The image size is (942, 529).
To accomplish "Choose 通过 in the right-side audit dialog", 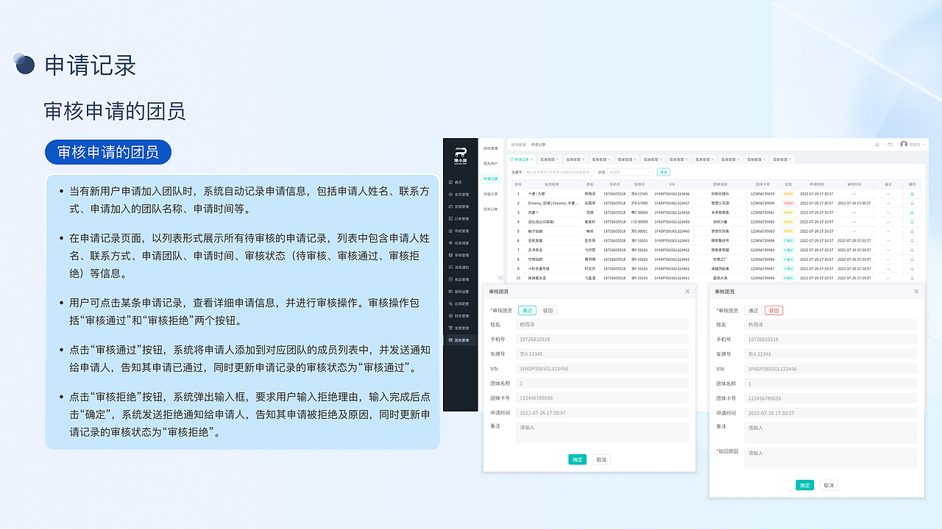I will (754, 310).
